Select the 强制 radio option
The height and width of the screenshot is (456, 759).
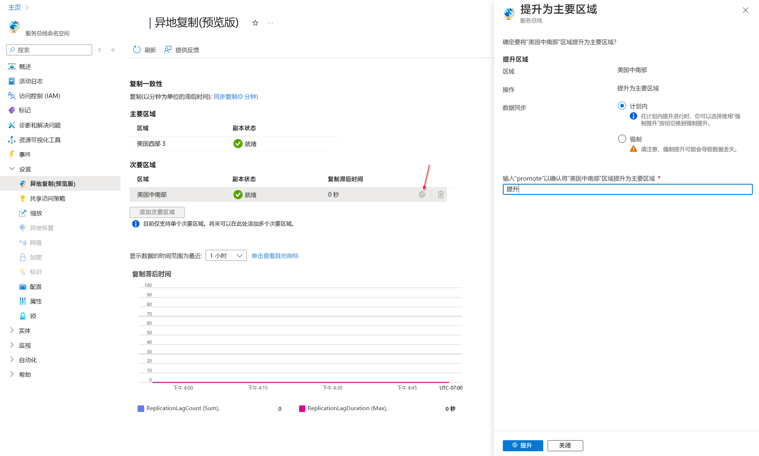pyautogui.click(x=622, y=139)
